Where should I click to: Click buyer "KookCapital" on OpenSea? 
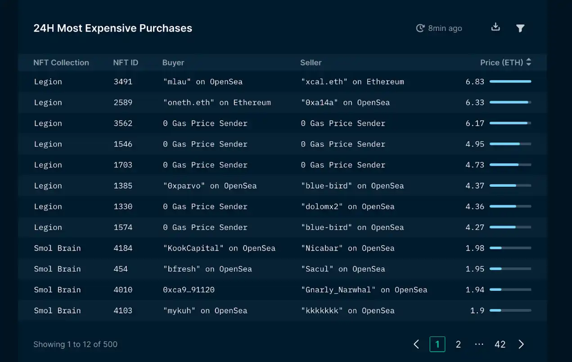pos(219,248)
